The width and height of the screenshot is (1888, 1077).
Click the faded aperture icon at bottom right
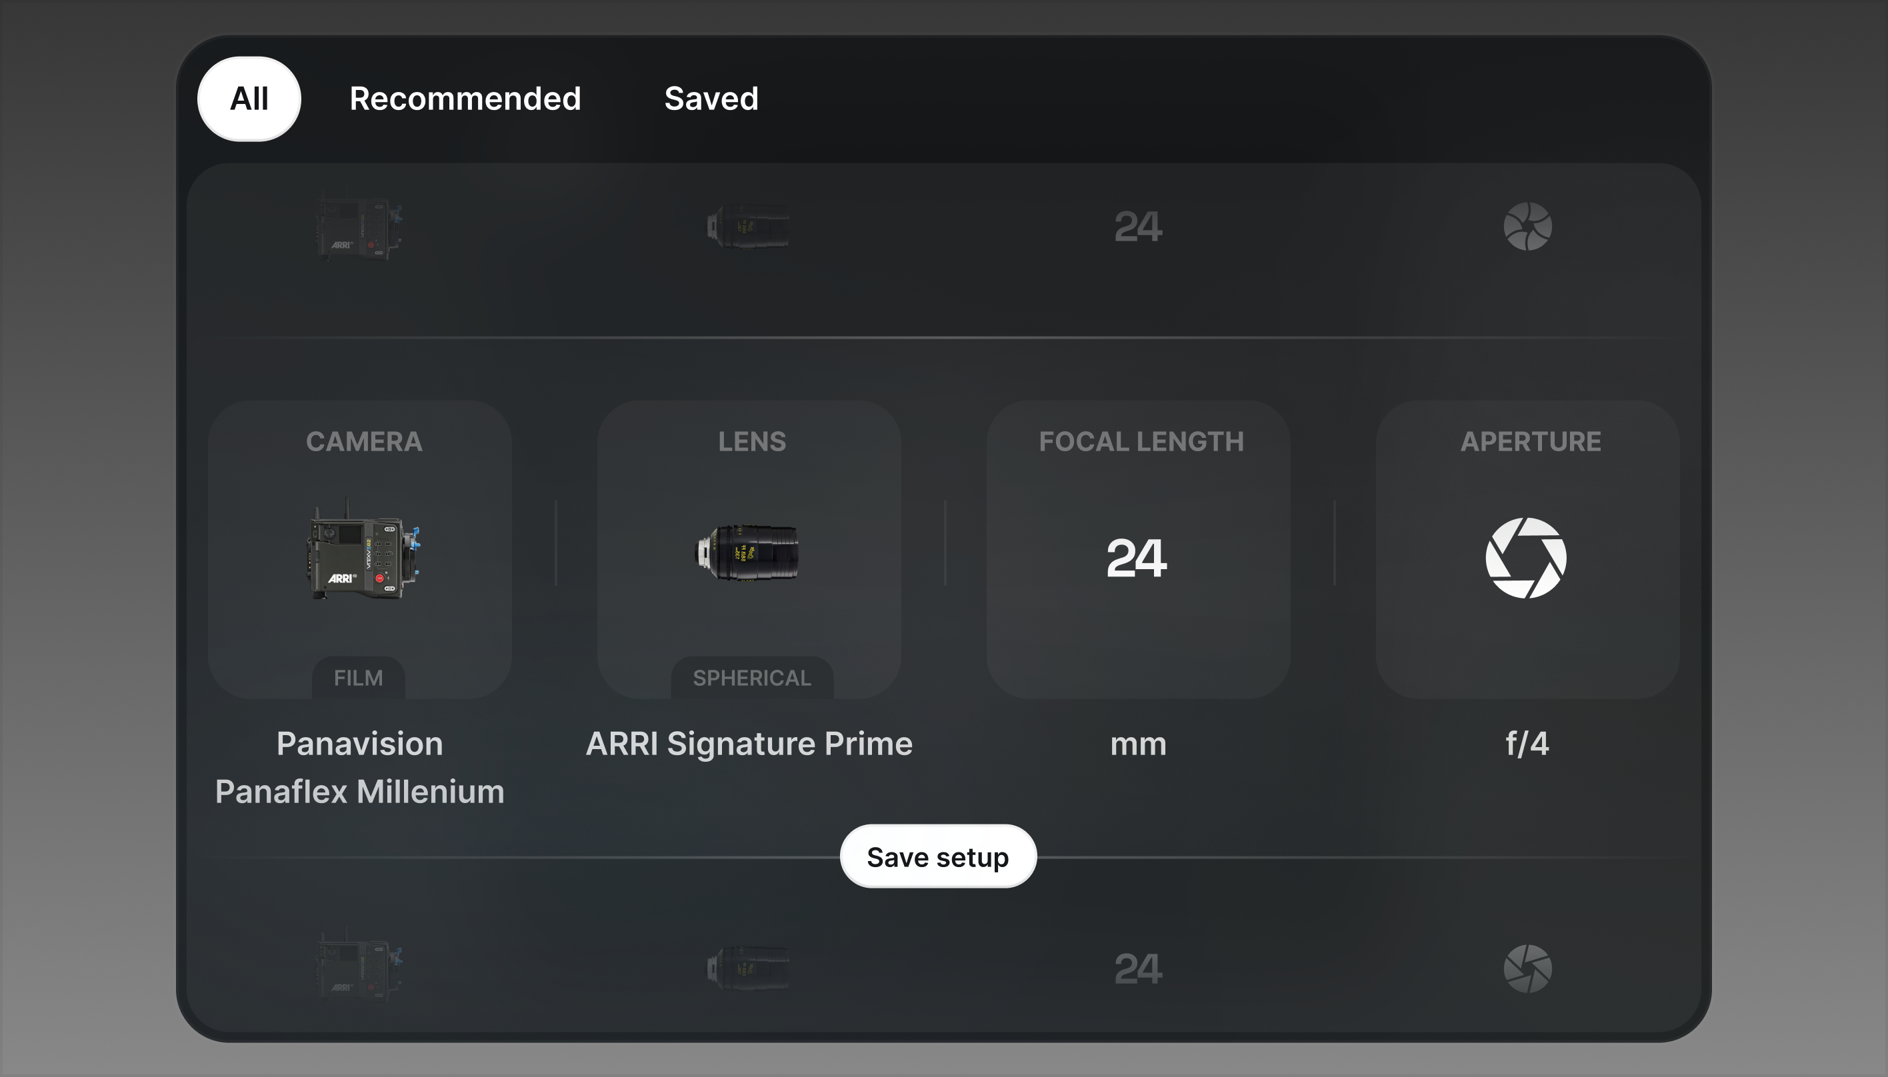1525,967
